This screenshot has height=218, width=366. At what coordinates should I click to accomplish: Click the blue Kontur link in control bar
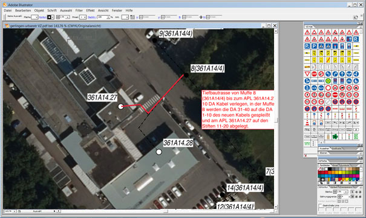click(42, 18)
